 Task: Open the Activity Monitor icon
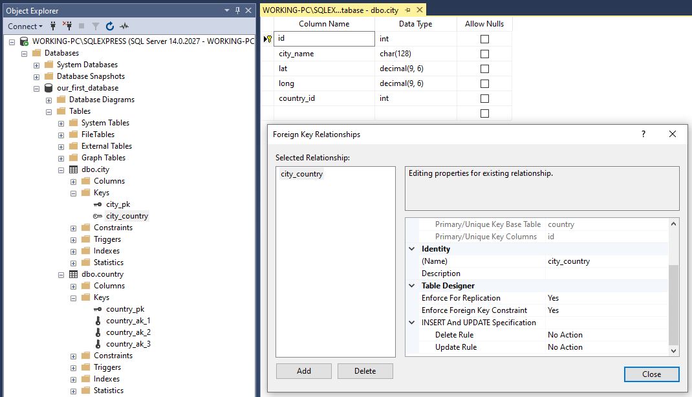[124, 26]
